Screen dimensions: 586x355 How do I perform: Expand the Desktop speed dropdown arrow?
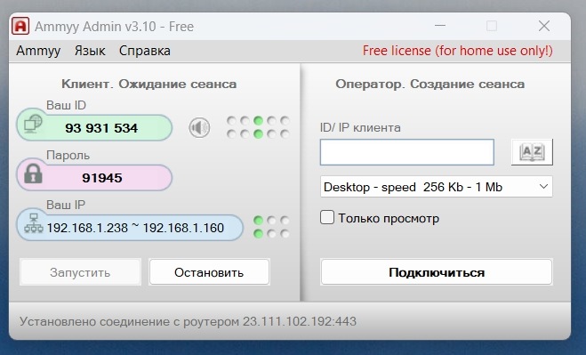coord(544,186)
